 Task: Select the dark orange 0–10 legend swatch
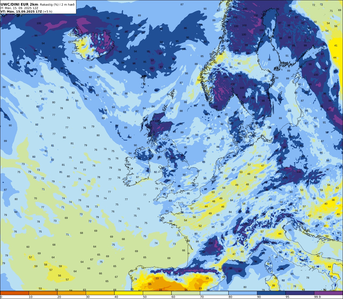coord(14,293)
